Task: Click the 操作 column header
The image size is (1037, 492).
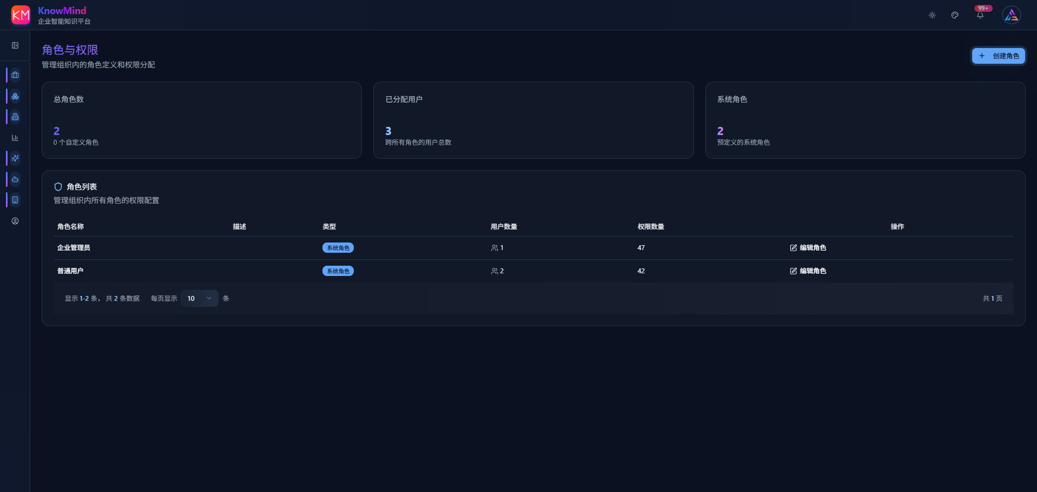Action: point(897,227)
